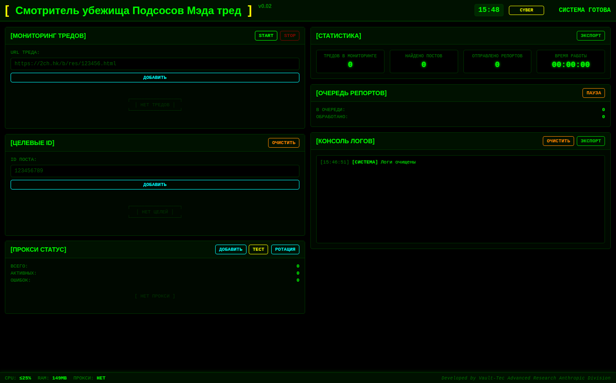The width and height of the screenshot is (616, 383).
Task: Add a proxy with ДОБАВИТЬ in proxy panel
Action: click(x=231, y=249)
